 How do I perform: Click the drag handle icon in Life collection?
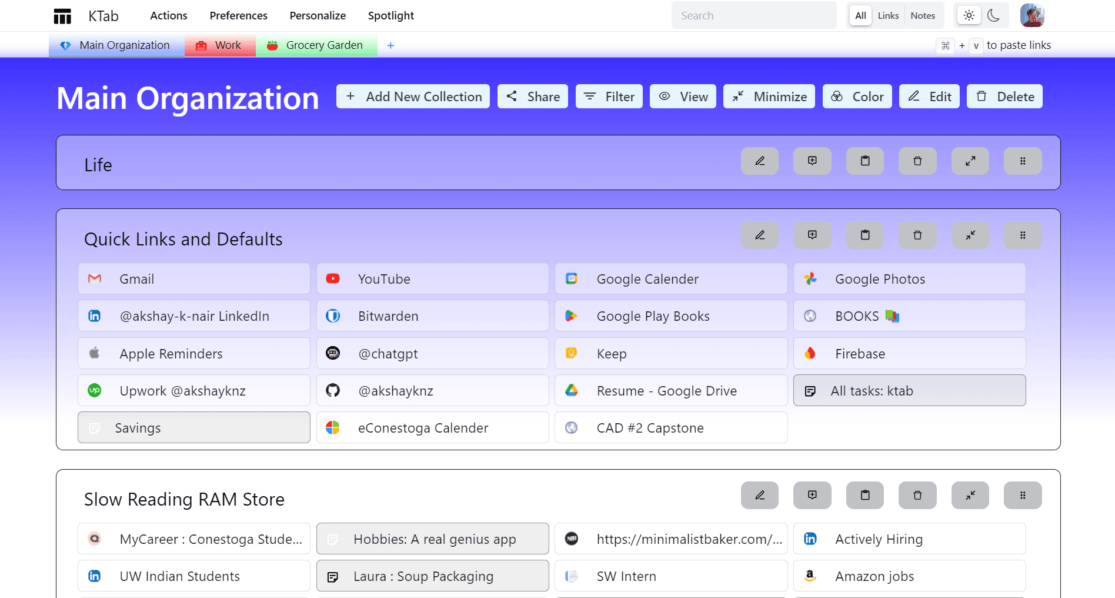coord(1022,161)
